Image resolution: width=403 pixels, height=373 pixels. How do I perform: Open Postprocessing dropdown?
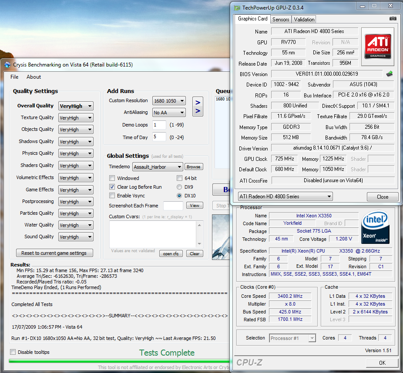coord(76,202)
